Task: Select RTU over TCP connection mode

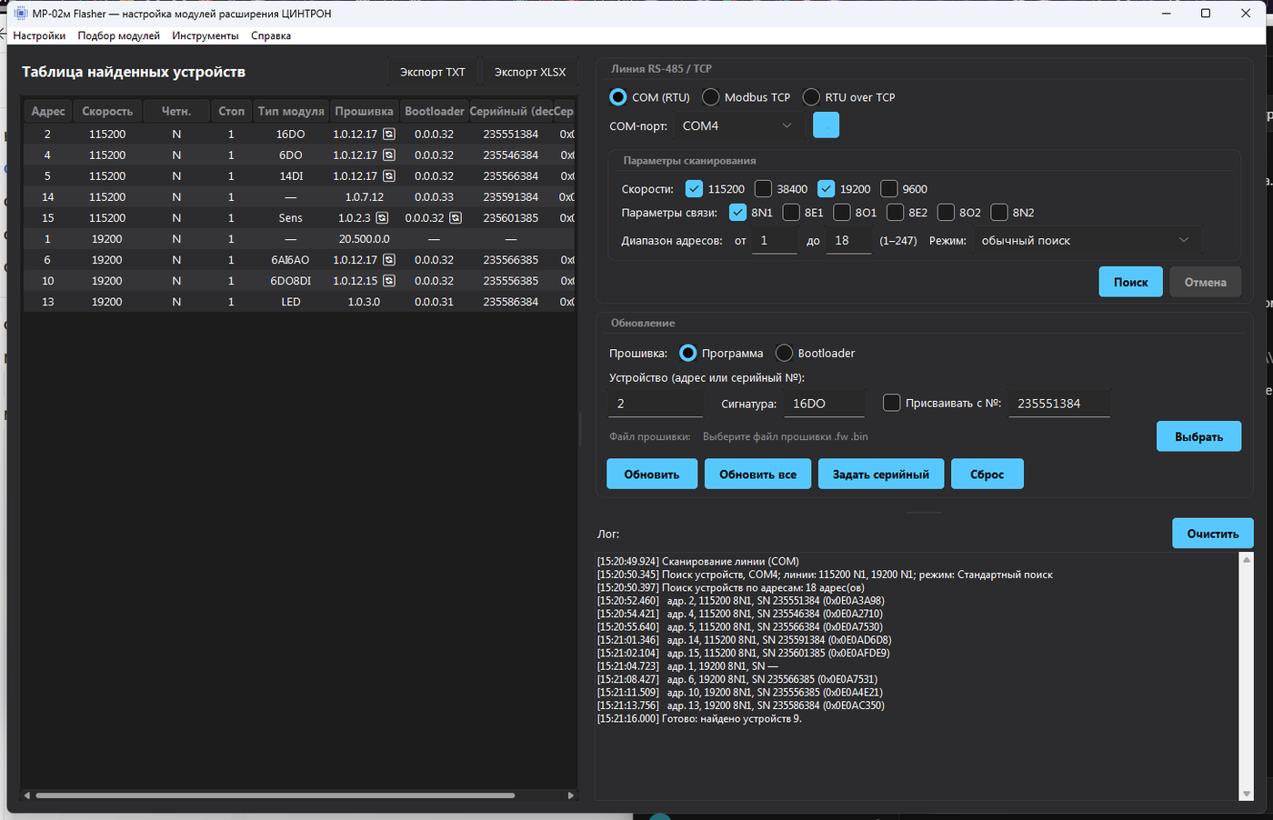Action: tap(811, 97)
